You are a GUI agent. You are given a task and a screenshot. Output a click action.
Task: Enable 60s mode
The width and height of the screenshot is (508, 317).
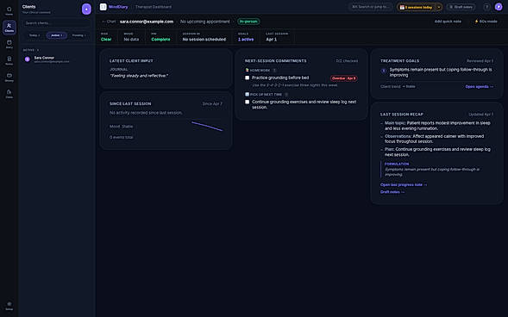486,22
